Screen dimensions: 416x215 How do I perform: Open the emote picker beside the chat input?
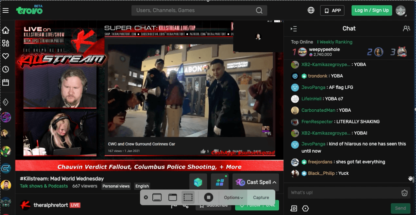pos(405,193)
